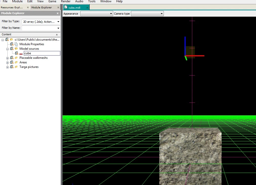
Task: Close the Module Explorer panel header
Action: pyautogui.click(x=57, y=13)
